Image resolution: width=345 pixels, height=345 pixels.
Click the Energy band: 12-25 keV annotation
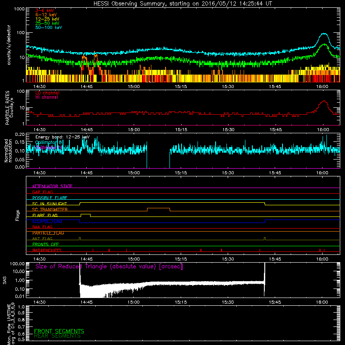[63, 137]
